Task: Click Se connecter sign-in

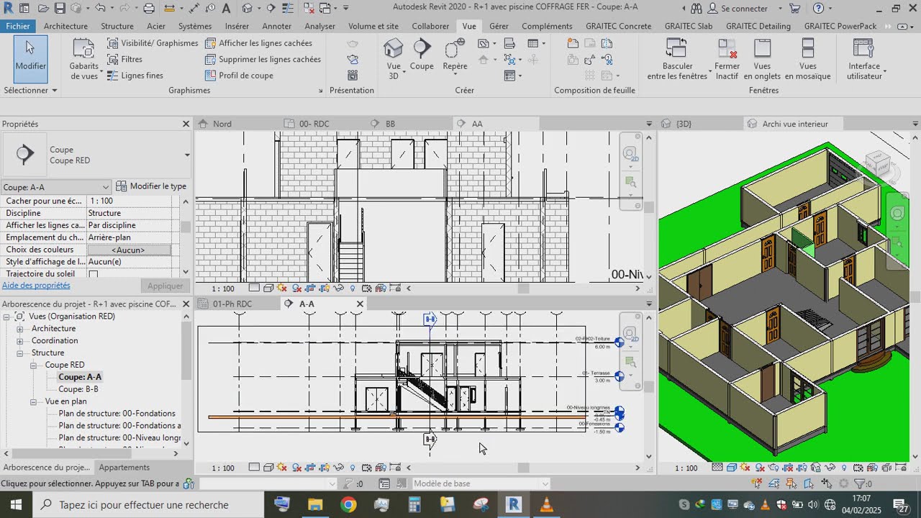Action: click(x=738, y=8)
